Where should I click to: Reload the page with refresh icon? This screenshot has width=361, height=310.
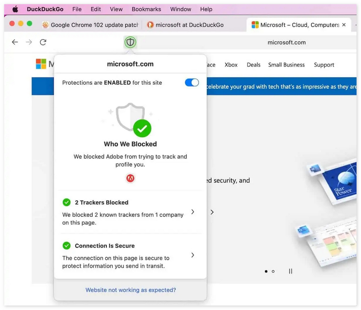43,42
